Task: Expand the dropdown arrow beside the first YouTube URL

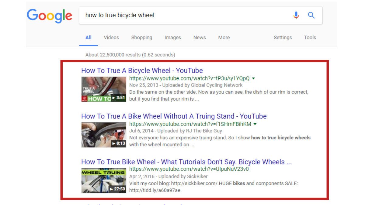Action: click(x=254, y=78)
